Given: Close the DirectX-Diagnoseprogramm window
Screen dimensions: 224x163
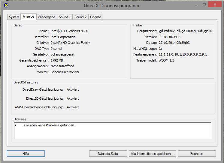Looking at the screenshot, I should [x=215, y=4].
